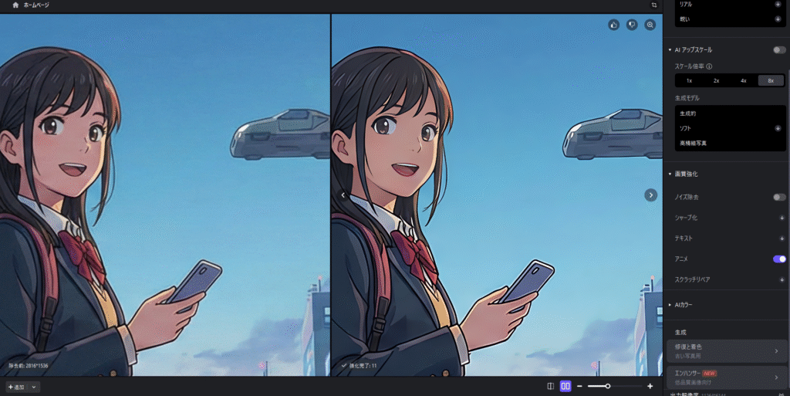Select the 4x scale option

[744, 80]
